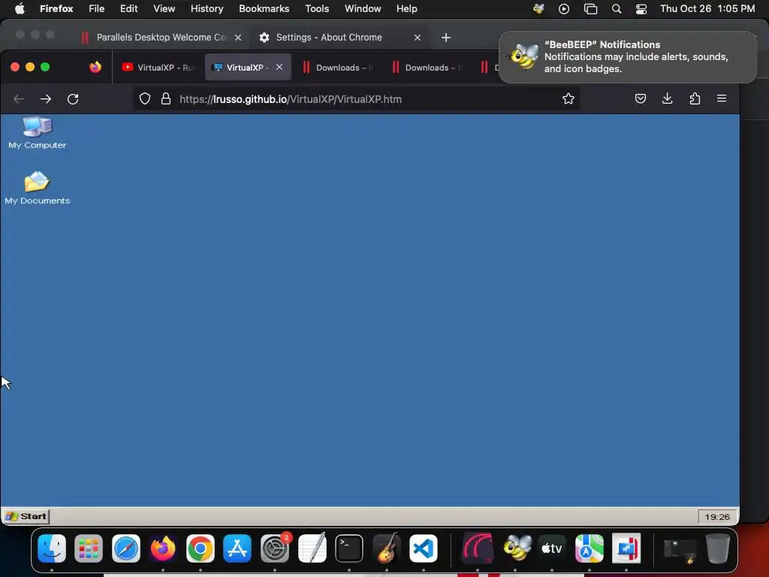
Task: Open Spotlight search in menu bar
Action: pyautogui.click(x=617, y=9)
